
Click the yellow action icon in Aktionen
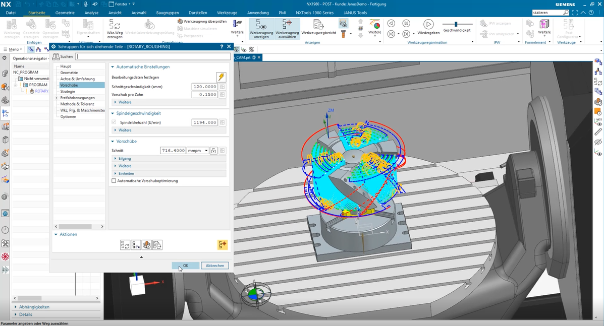click(222, 245)
